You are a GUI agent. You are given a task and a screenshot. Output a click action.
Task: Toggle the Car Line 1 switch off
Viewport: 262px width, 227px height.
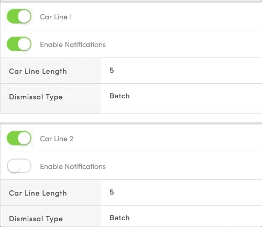(19, 16)
